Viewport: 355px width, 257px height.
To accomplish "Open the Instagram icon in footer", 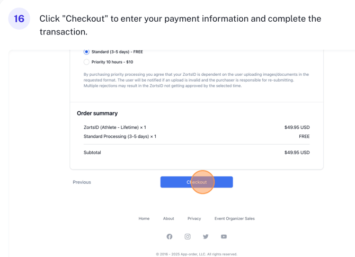I will click(188, 236).
